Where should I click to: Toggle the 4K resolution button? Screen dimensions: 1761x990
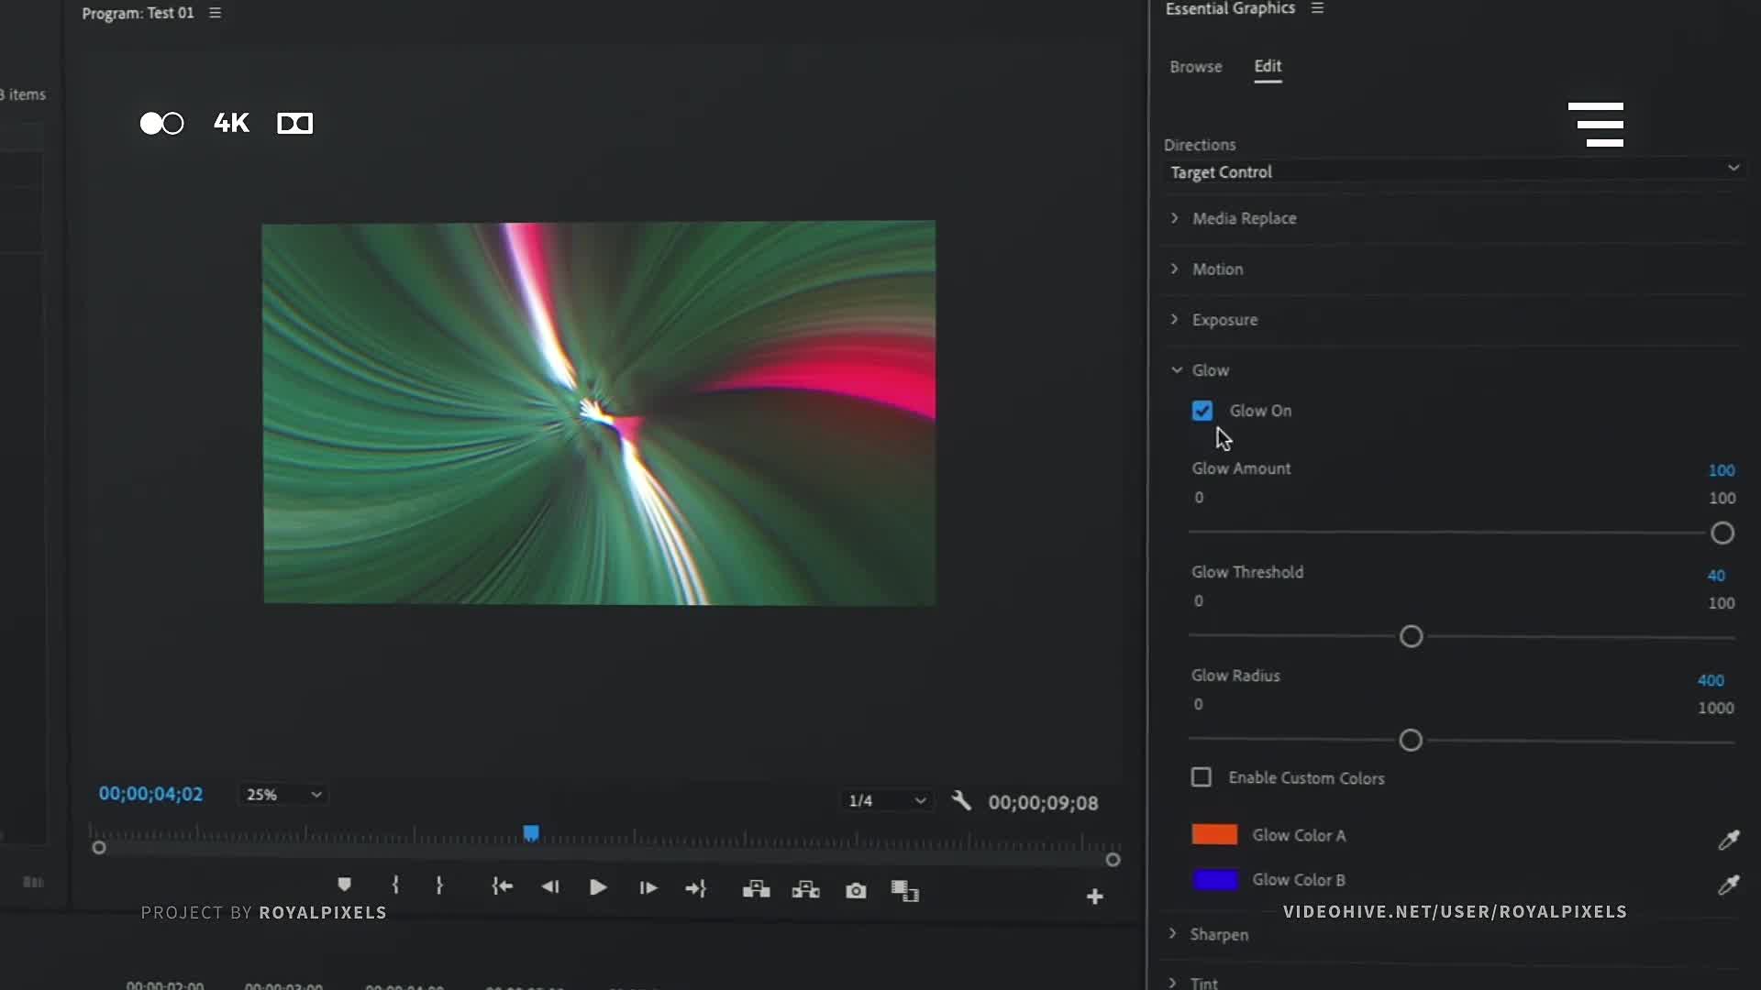tap(230, 122)
